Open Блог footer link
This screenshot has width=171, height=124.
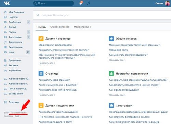click(x=6, y=113)
